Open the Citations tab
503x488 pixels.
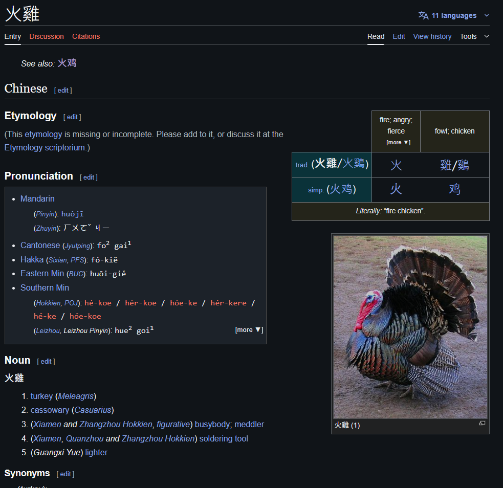tap(86, 36)
